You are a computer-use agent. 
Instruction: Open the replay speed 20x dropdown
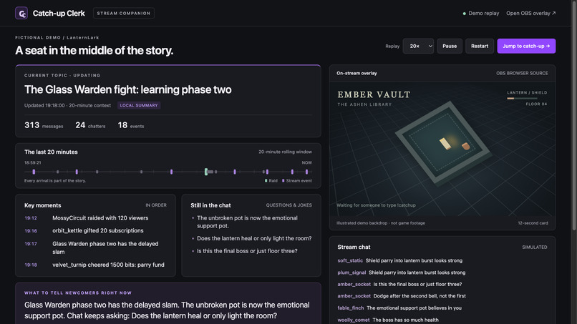[x=418, y=46]
